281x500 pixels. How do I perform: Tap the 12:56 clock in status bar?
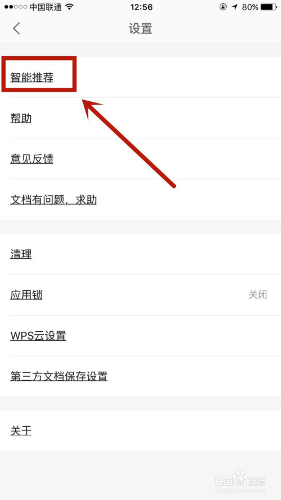pos(141,7)
